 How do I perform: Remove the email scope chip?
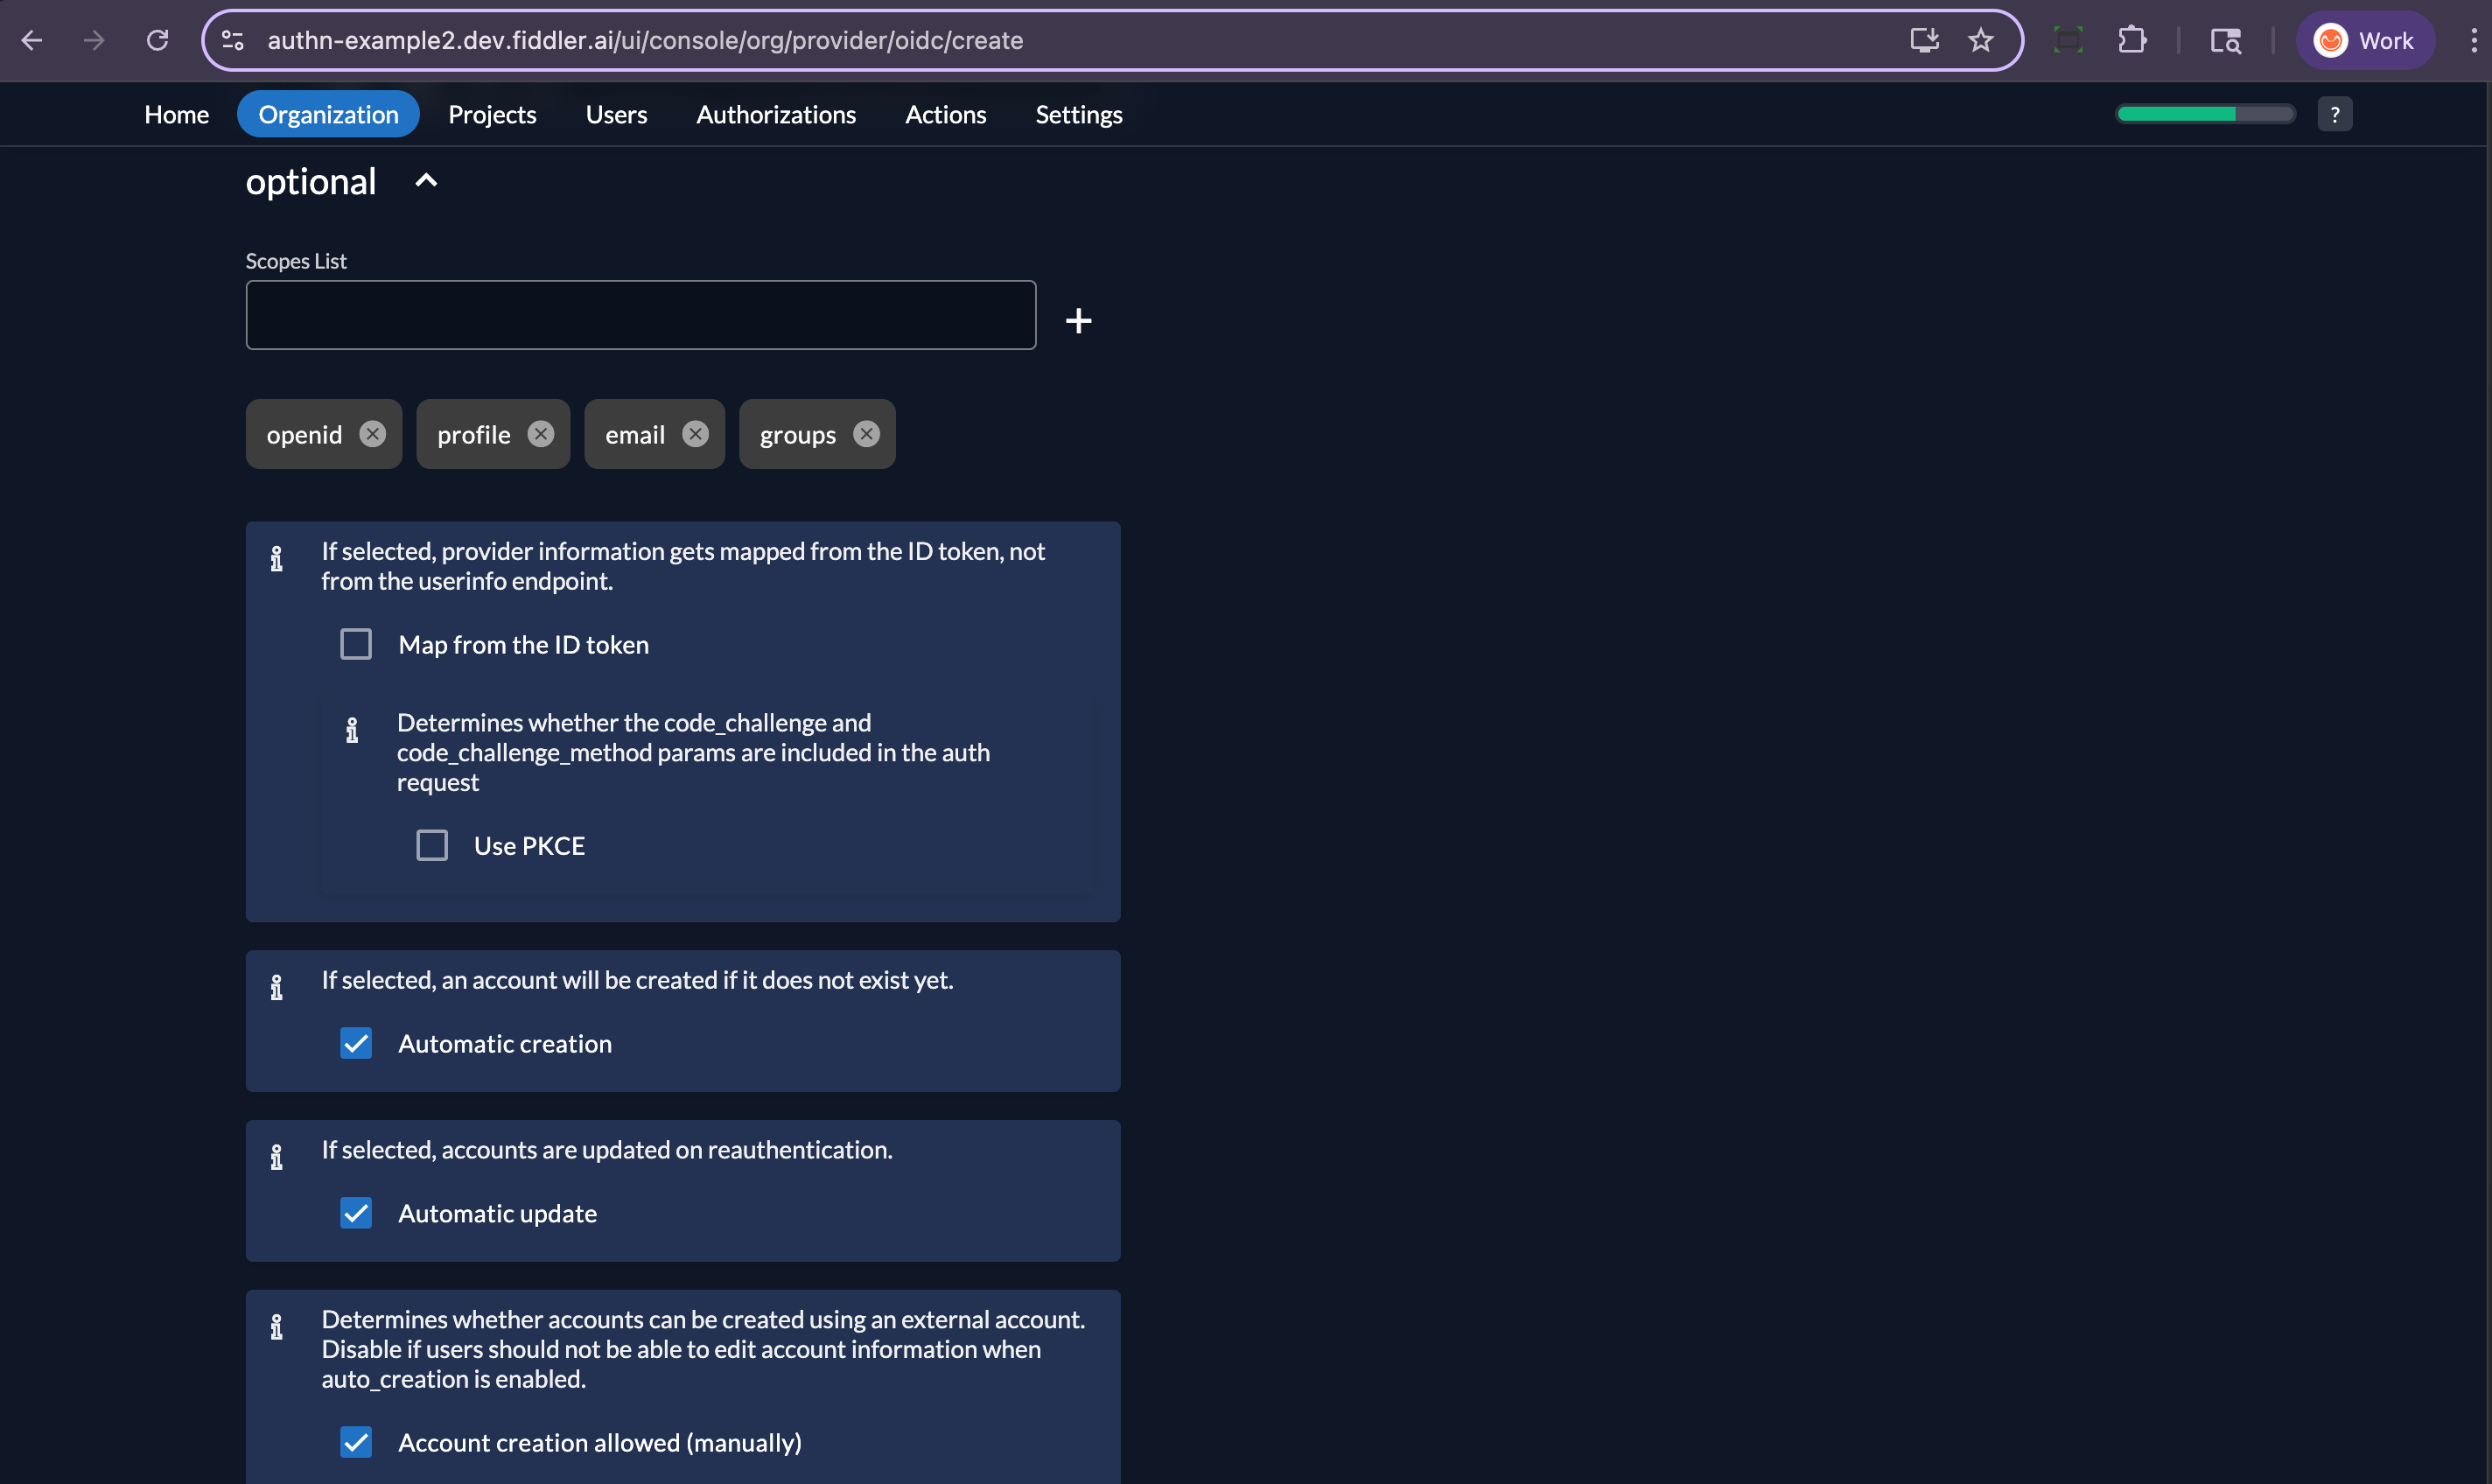(x=695, y=434)
